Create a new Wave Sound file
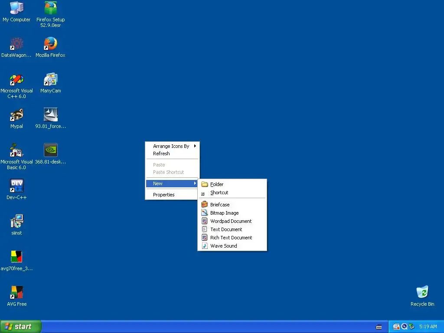Screen dimensions: 444x333 pos(232,246)
